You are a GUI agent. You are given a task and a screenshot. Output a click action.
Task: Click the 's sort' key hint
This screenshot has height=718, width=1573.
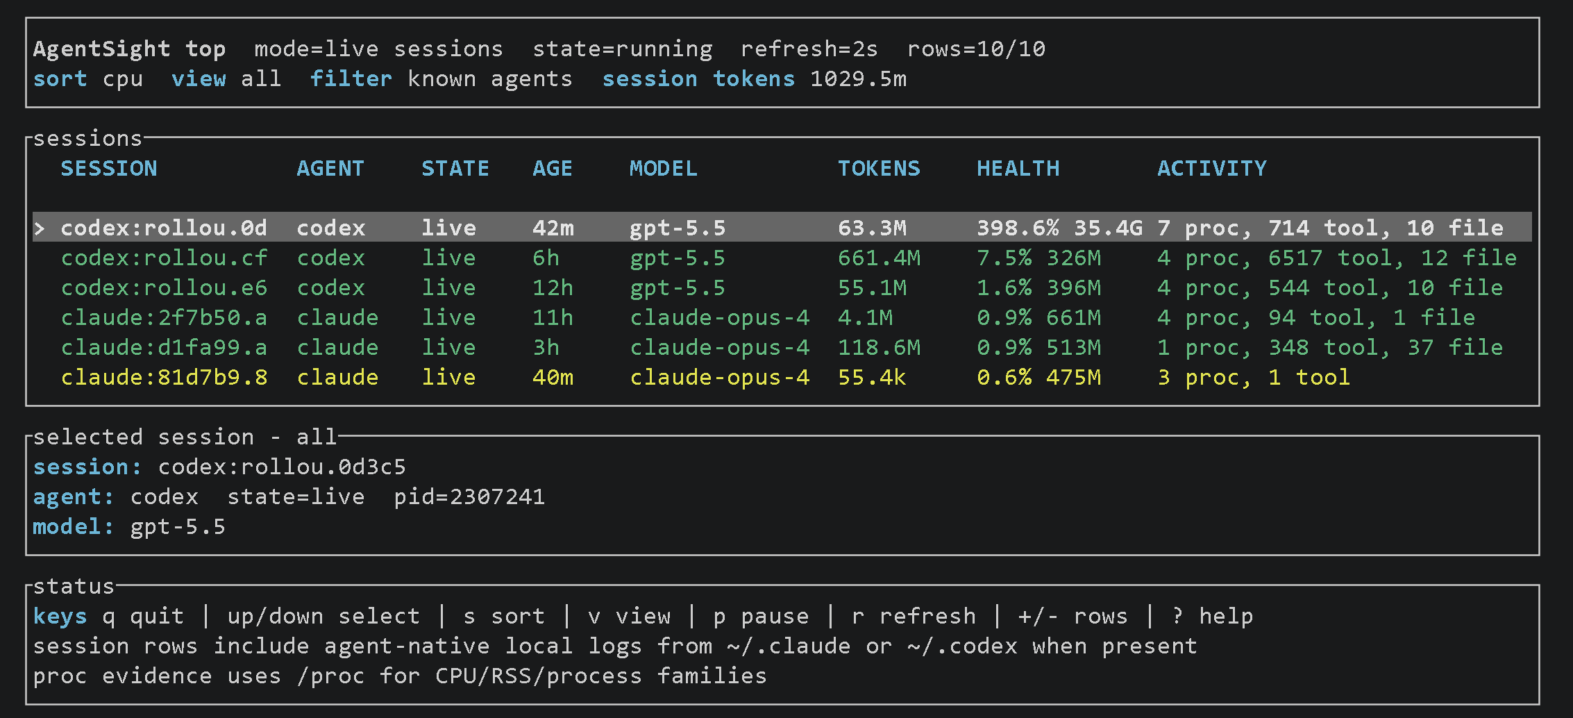tap(504, 616)
